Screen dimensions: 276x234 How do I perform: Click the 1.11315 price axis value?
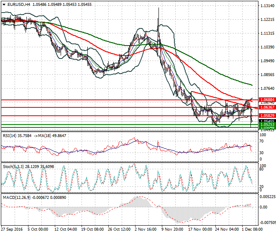pyautogui.click(x=267, y=33)
